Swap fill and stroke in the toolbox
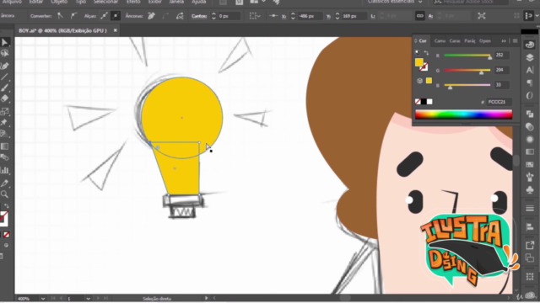The height and width of the screenshot is (303, 540). point(6,205)
